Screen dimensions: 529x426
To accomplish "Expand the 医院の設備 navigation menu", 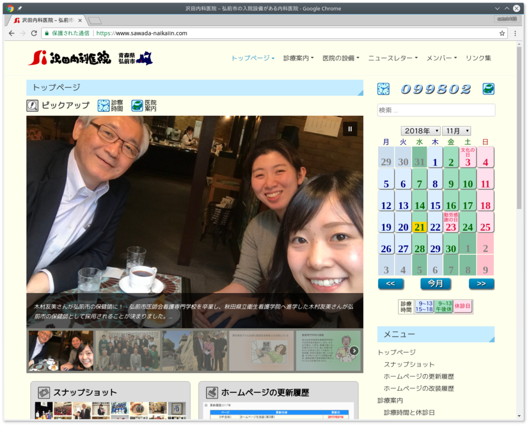I will (341, 58).
